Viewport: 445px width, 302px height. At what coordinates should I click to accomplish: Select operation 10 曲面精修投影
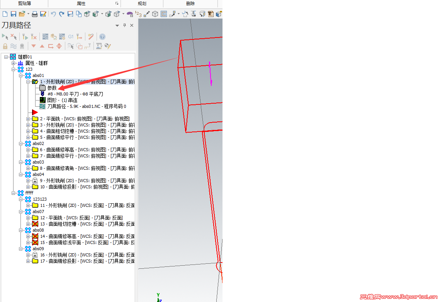coord(87,187)
